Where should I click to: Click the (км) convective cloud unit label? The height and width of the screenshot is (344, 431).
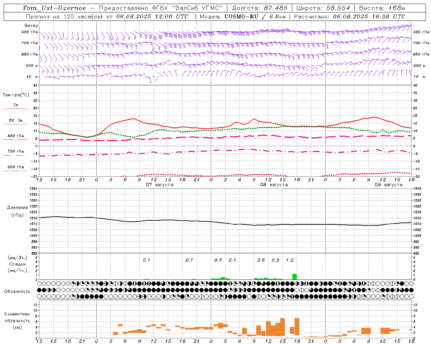pos(17,327)
